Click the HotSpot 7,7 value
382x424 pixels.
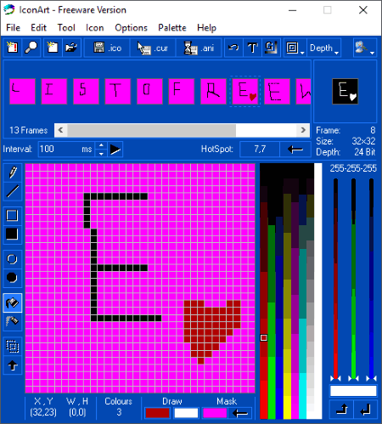[260, 149]
